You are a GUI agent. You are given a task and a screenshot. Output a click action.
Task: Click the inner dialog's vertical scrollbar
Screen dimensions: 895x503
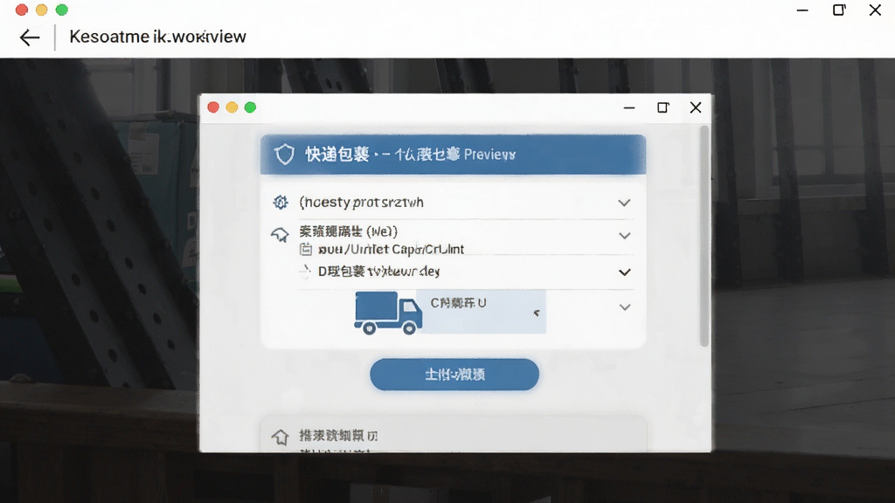(x=704, y=236)
